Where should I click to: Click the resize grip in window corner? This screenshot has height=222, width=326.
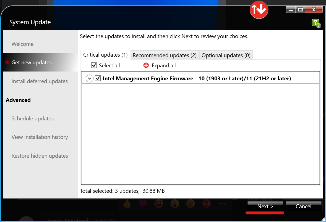pyautogui.click(x=323, y=219)
